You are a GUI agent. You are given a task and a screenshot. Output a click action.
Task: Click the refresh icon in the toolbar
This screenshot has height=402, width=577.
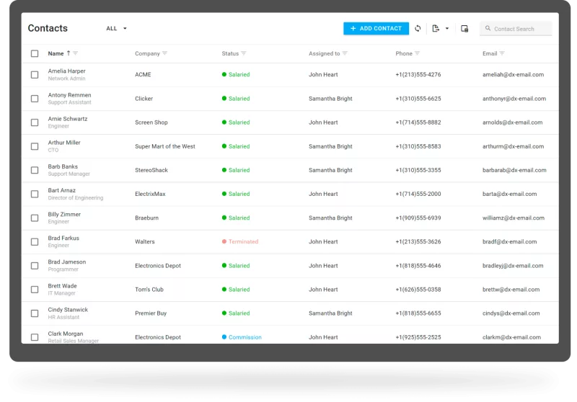coord(418,29)
